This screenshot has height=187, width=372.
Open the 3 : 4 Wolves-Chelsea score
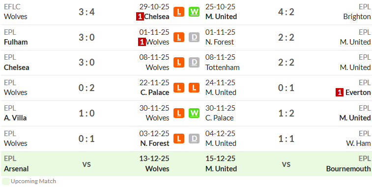click(x=86, y=12)
